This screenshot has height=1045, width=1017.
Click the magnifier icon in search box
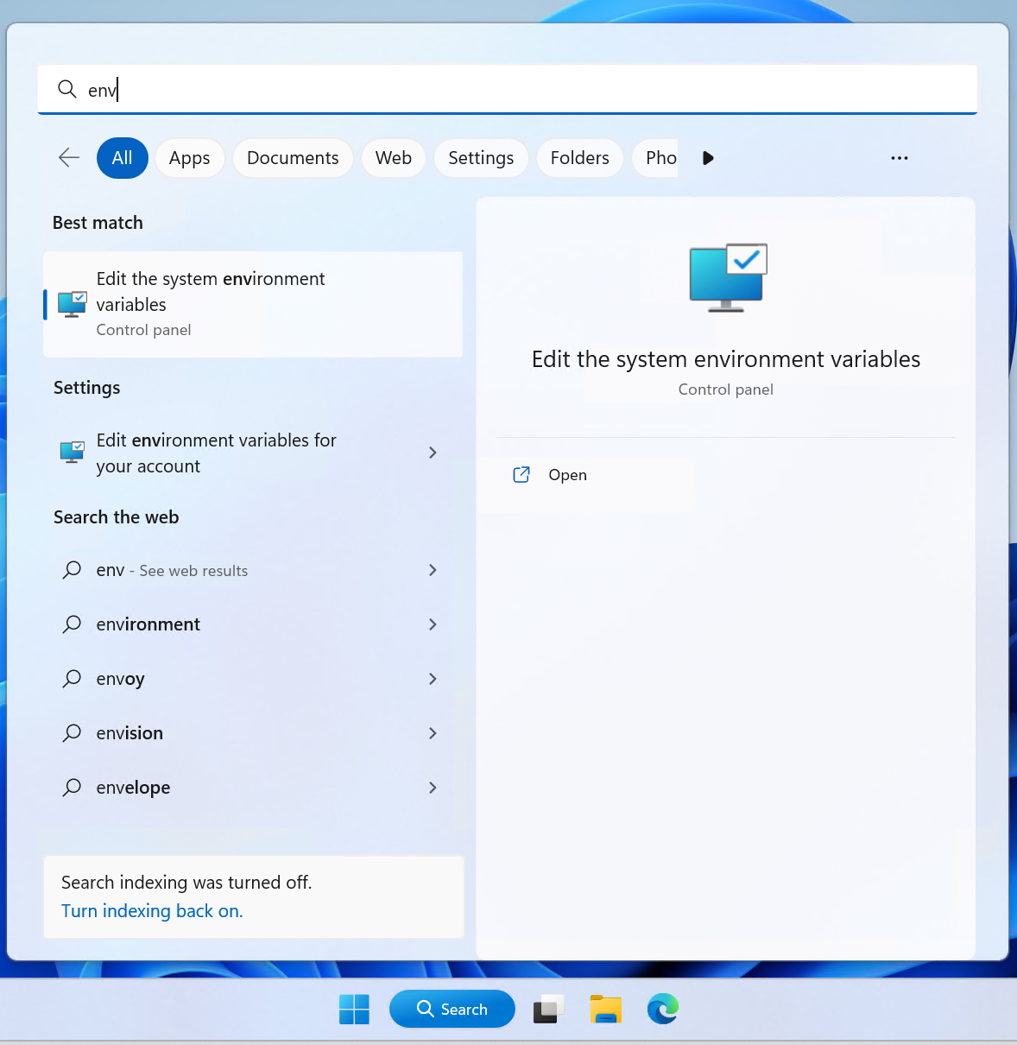click(66, 89)
